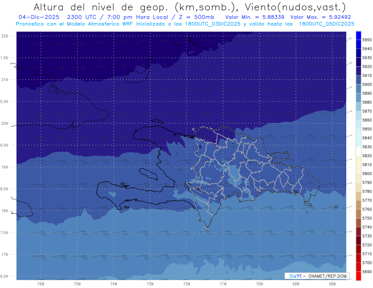
Task: Click the colorbar value '5850'
Action: point(367,129)
